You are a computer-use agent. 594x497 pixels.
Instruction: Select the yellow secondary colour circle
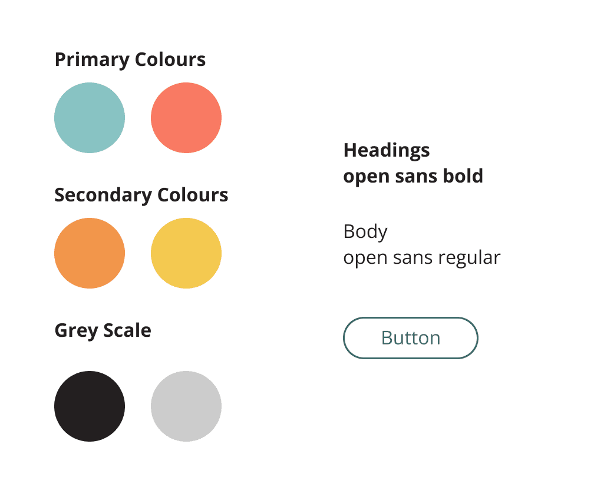186,253
